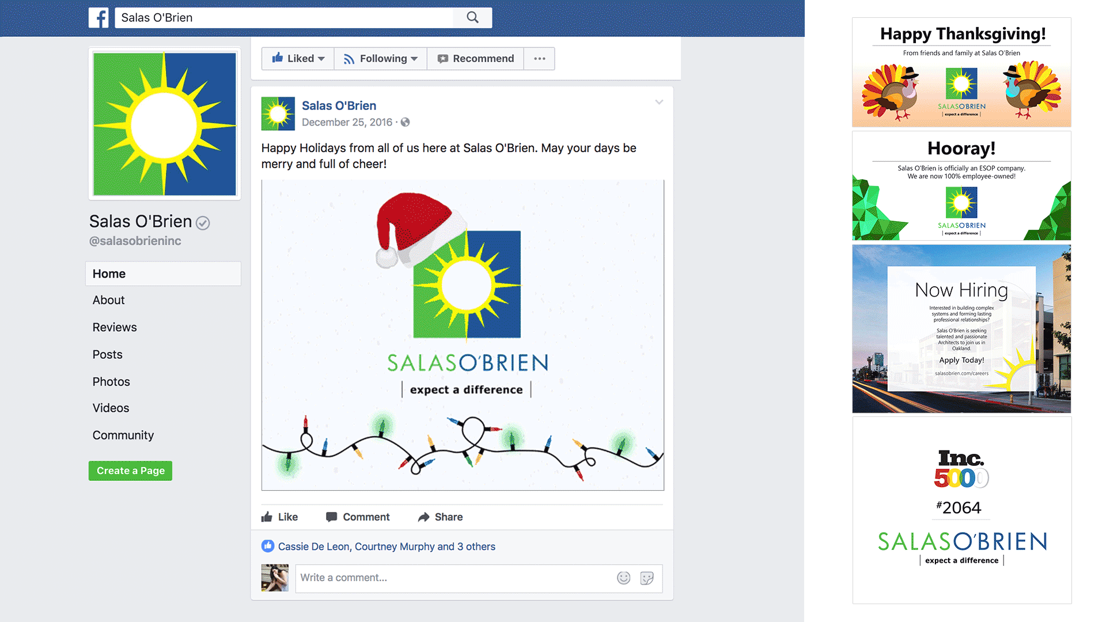Open the Videos section
Viewport: 1106px width, 622px height.
[111, 408]
